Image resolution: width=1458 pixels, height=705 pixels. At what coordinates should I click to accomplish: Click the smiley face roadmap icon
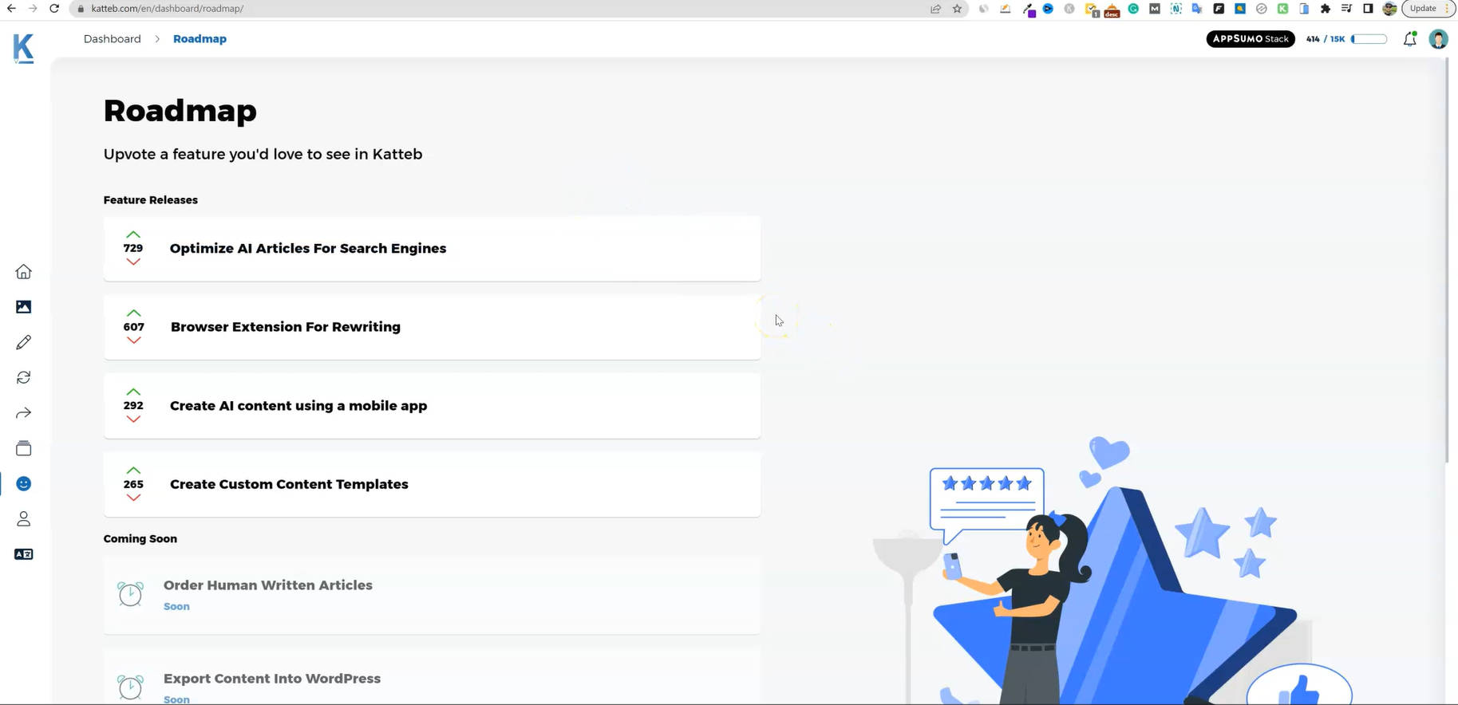[23, 484]
